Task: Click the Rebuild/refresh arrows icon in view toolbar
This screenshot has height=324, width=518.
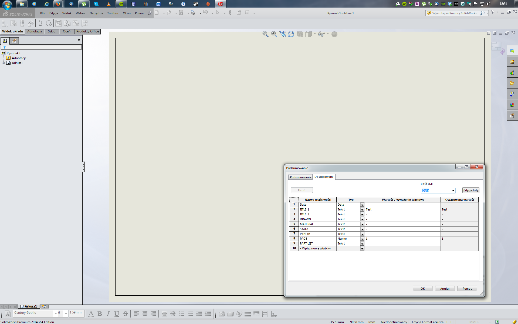Action: (291, 34)
